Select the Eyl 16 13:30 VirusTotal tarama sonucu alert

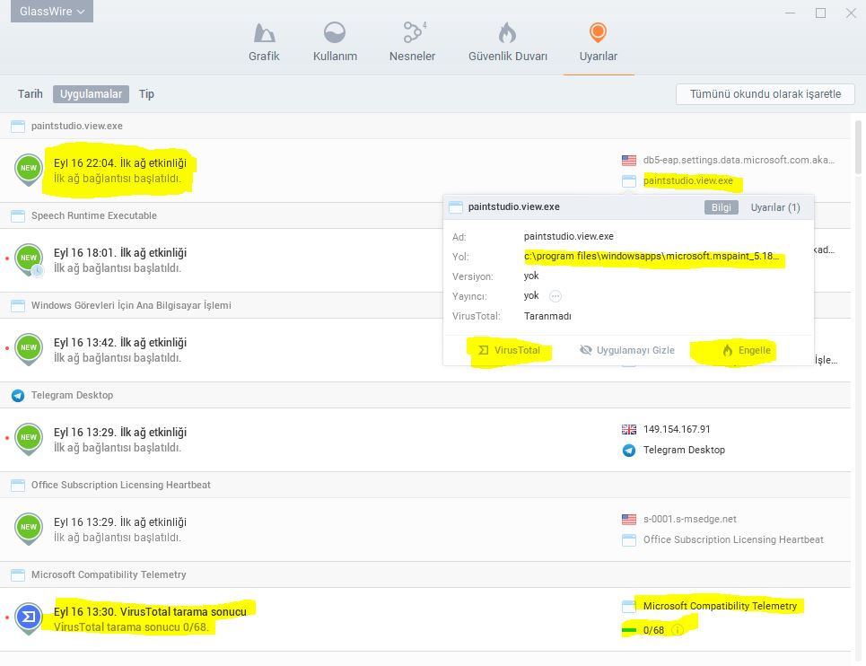[424, 619]
